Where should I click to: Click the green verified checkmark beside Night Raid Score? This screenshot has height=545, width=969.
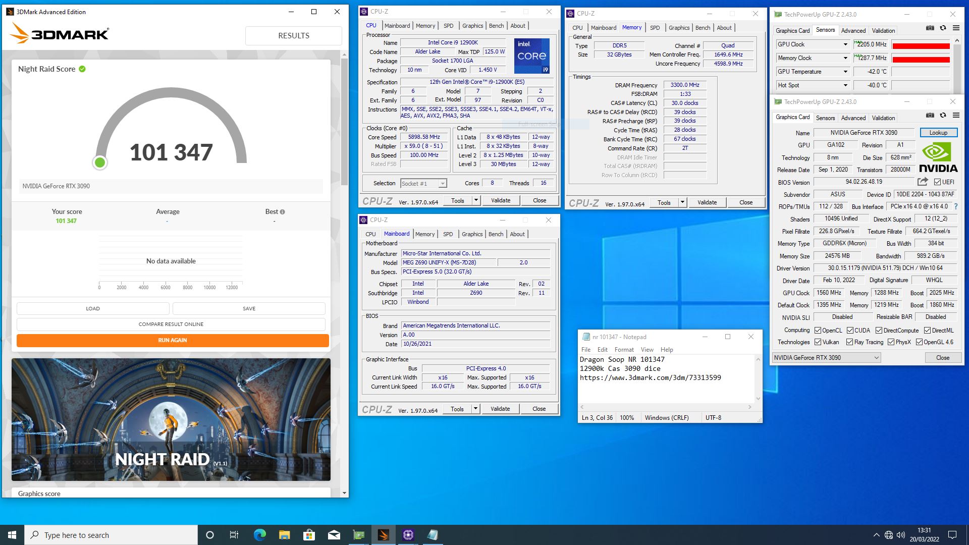82,69
